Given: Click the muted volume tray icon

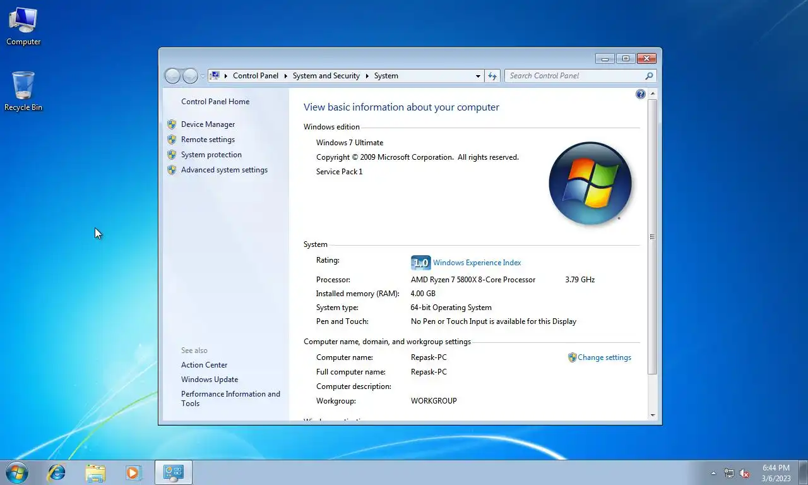Looking at the screenshot, I should pyautogui.click(x=744, y=473).
